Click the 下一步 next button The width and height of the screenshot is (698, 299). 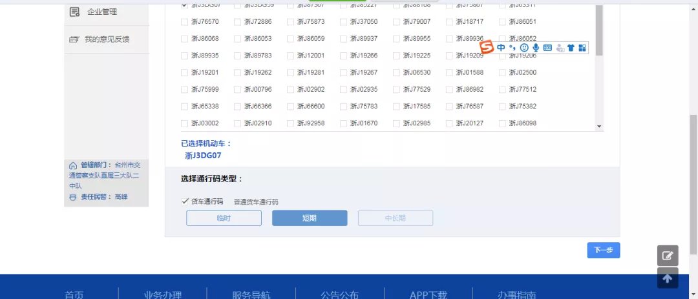604,250
